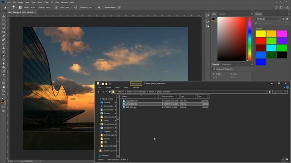
Task: Select the IMG_0899.jpg file row
Action: coord(166,107)
